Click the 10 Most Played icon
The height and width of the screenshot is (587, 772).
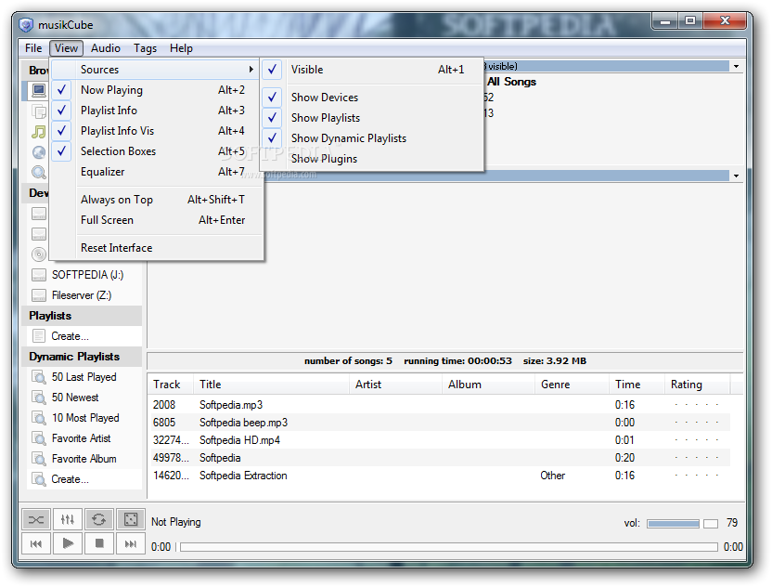(x=38, y=418)
